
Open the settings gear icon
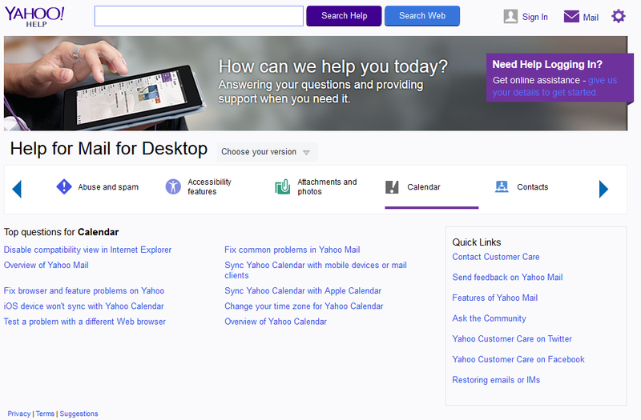619,16
